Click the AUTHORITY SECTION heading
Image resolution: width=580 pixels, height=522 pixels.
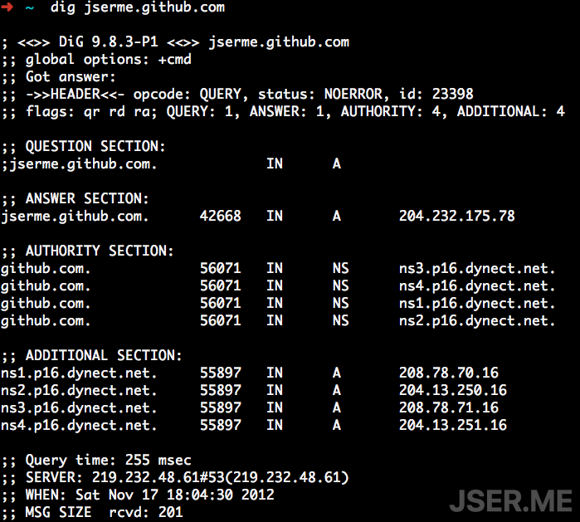(x=100, y=251)
